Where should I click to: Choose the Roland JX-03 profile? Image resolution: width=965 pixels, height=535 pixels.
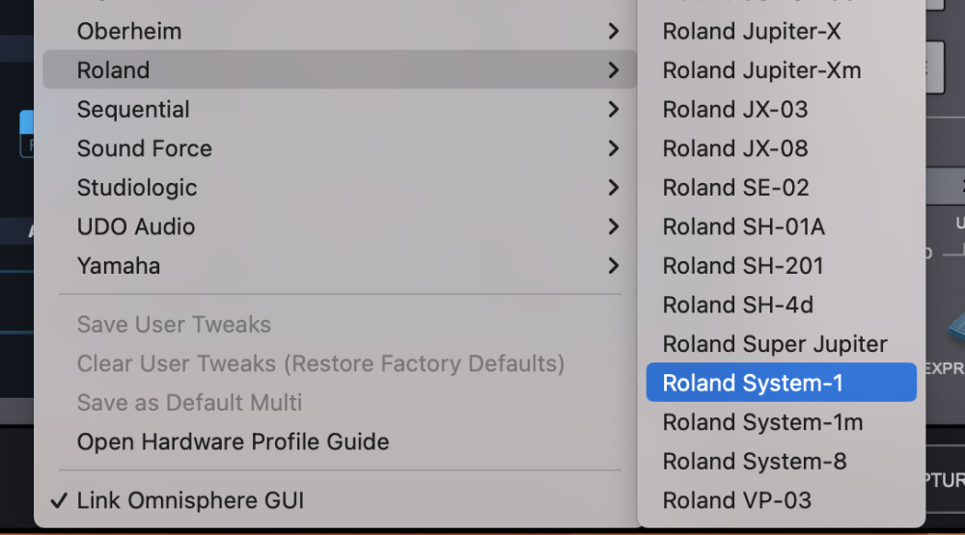point(734,110)
